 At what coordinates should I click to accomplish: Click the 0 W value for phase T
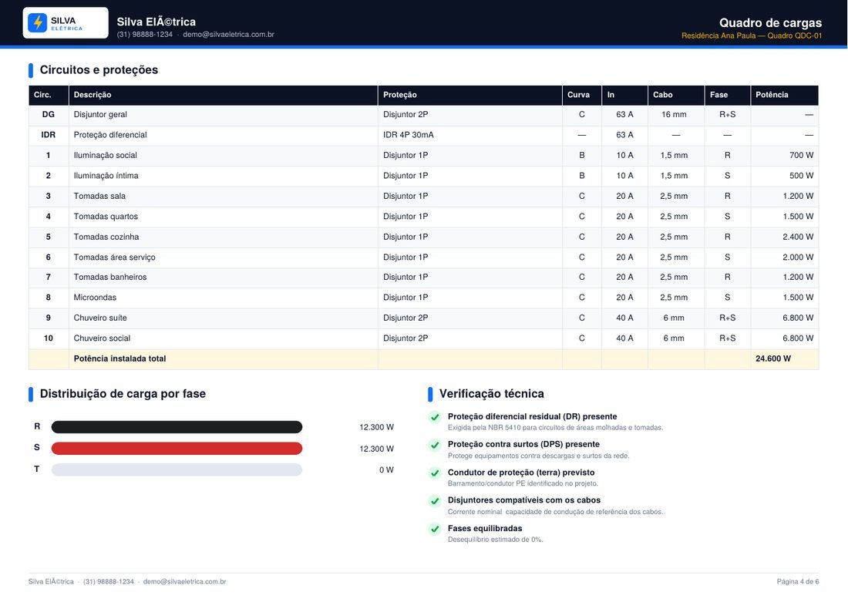coord(386,469)
